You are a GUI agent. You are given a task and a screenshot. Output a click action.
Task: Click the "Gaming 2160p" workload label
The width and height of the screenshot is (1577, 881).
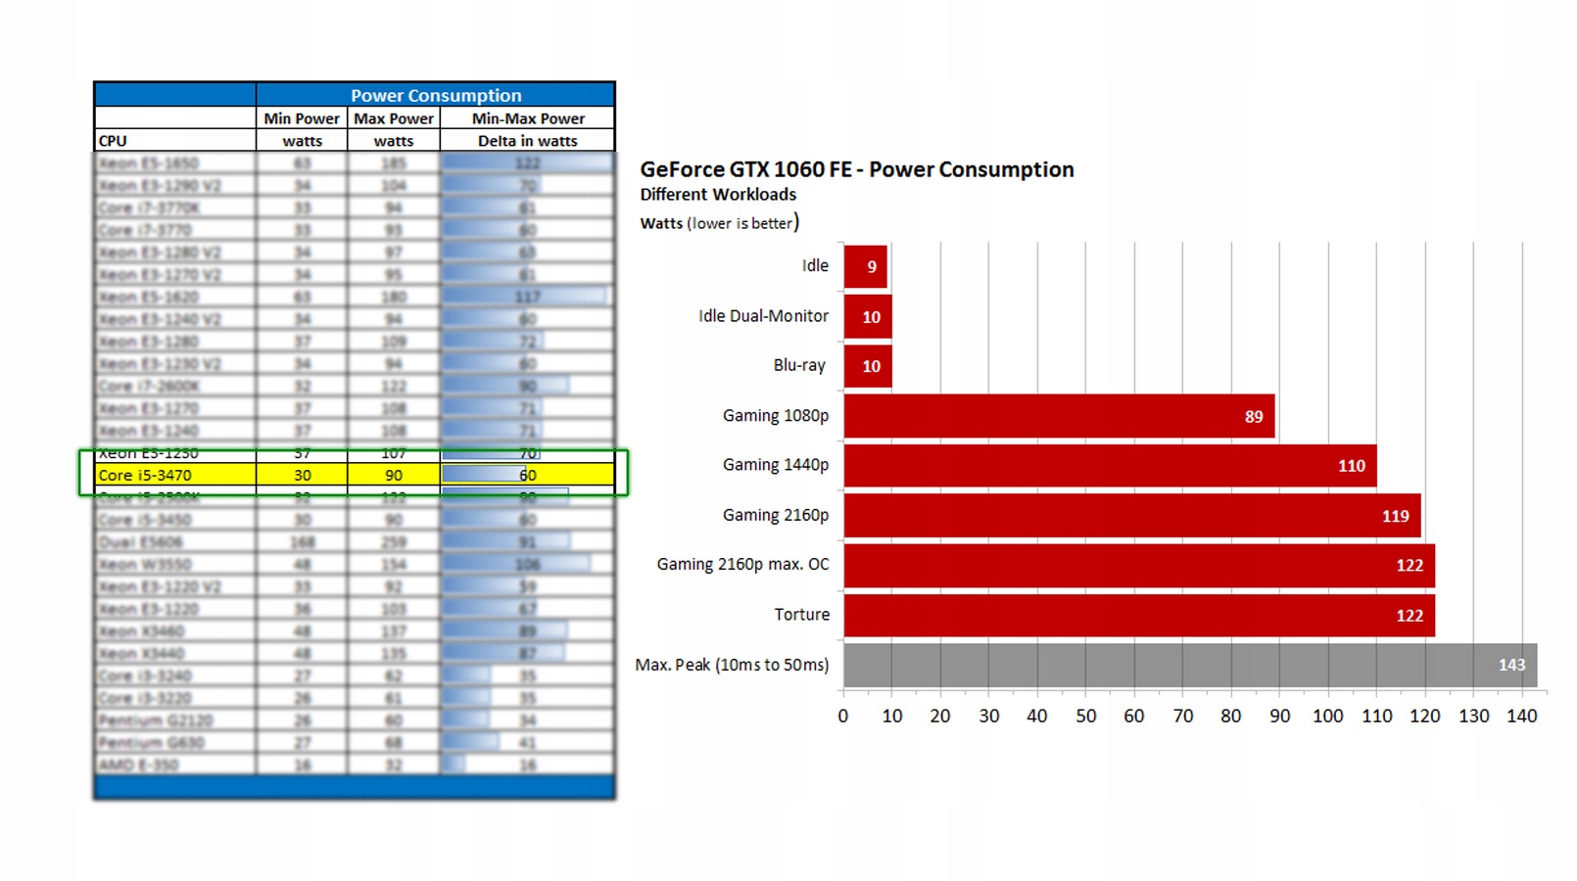pos(776,515)
